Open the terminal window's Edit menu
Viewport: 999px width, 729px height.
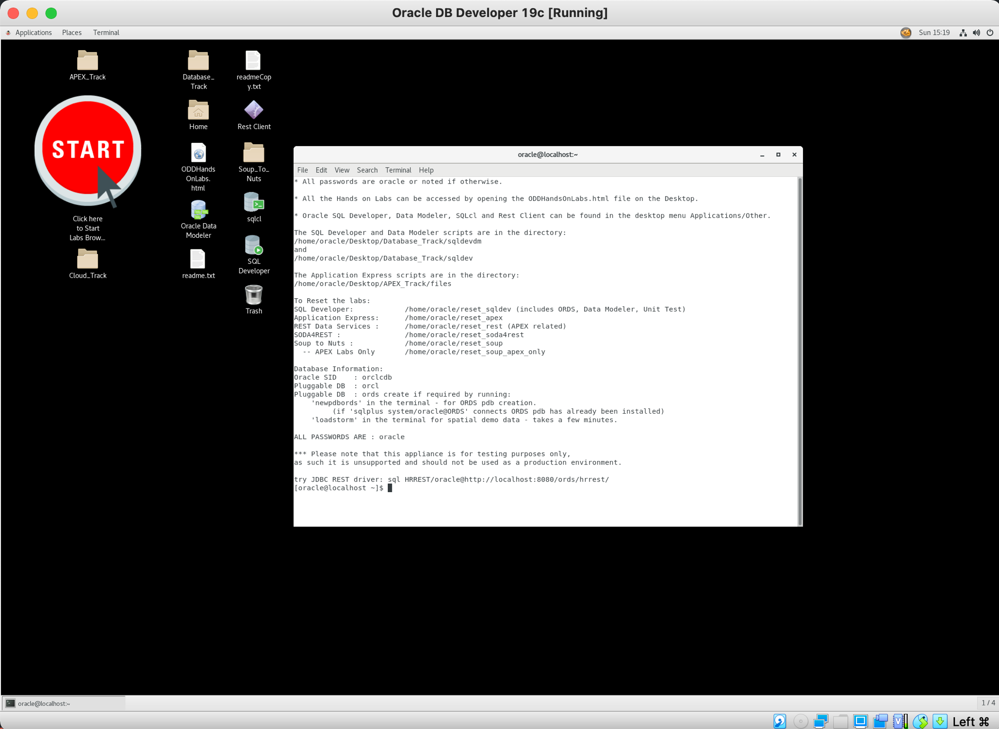321,170
